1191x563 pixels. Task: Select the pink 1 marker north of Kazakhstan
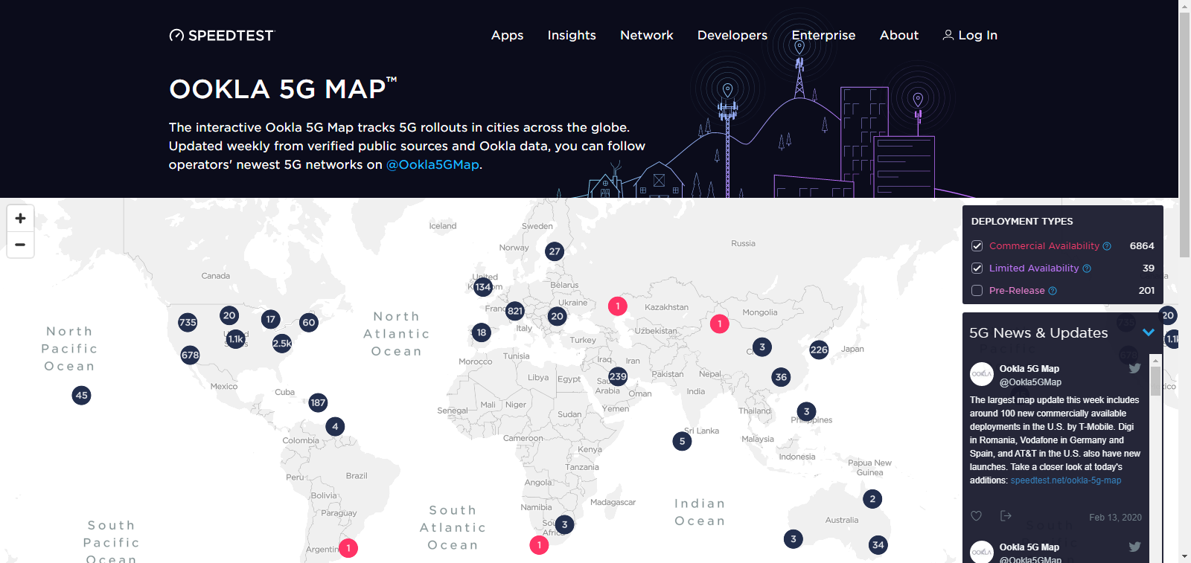(618, 306)
